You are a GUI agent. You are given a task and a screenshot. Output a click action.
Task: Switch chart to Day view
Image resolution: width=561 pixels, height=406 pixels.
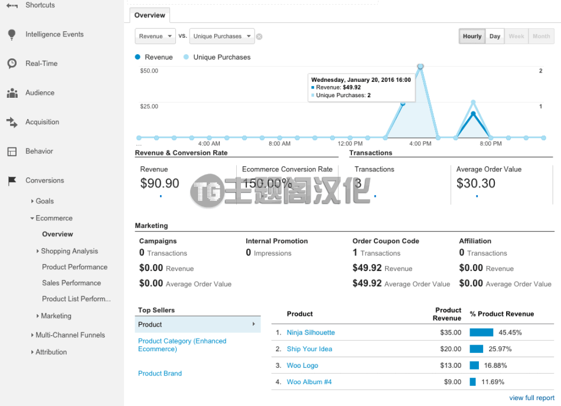pos(494,36)
